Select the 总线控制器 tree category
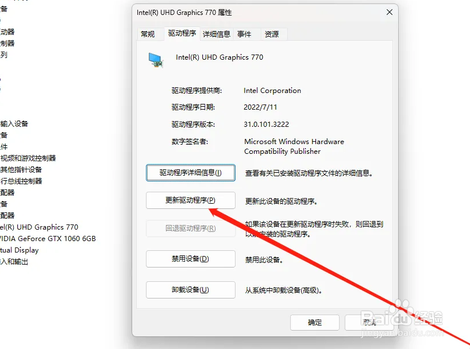470x349 pixels. (x=21, y=181)
